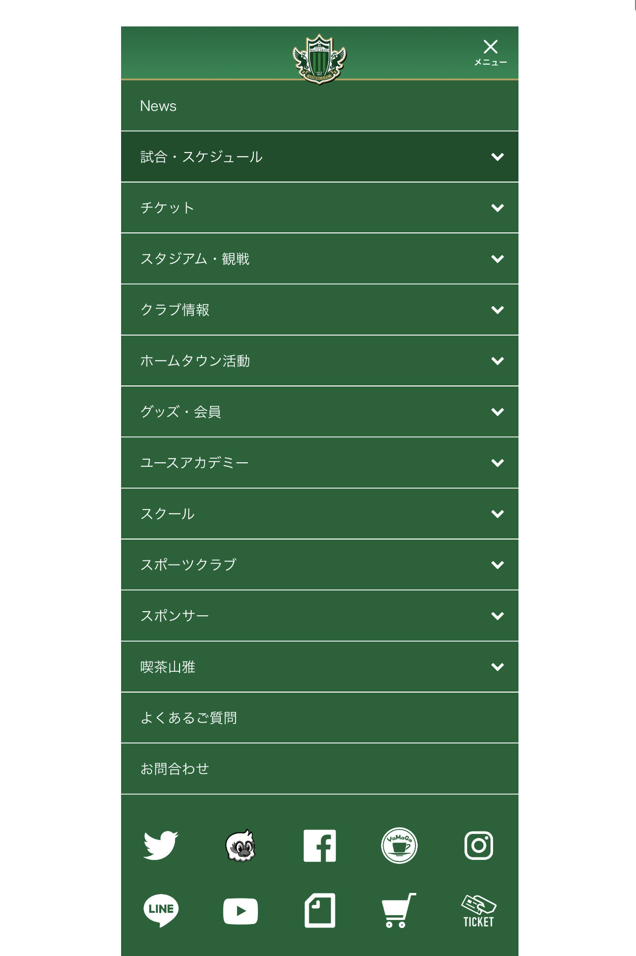Click the LINE chat bubble icon
Viewport: 636px width, 956px height.
[161, 910]
